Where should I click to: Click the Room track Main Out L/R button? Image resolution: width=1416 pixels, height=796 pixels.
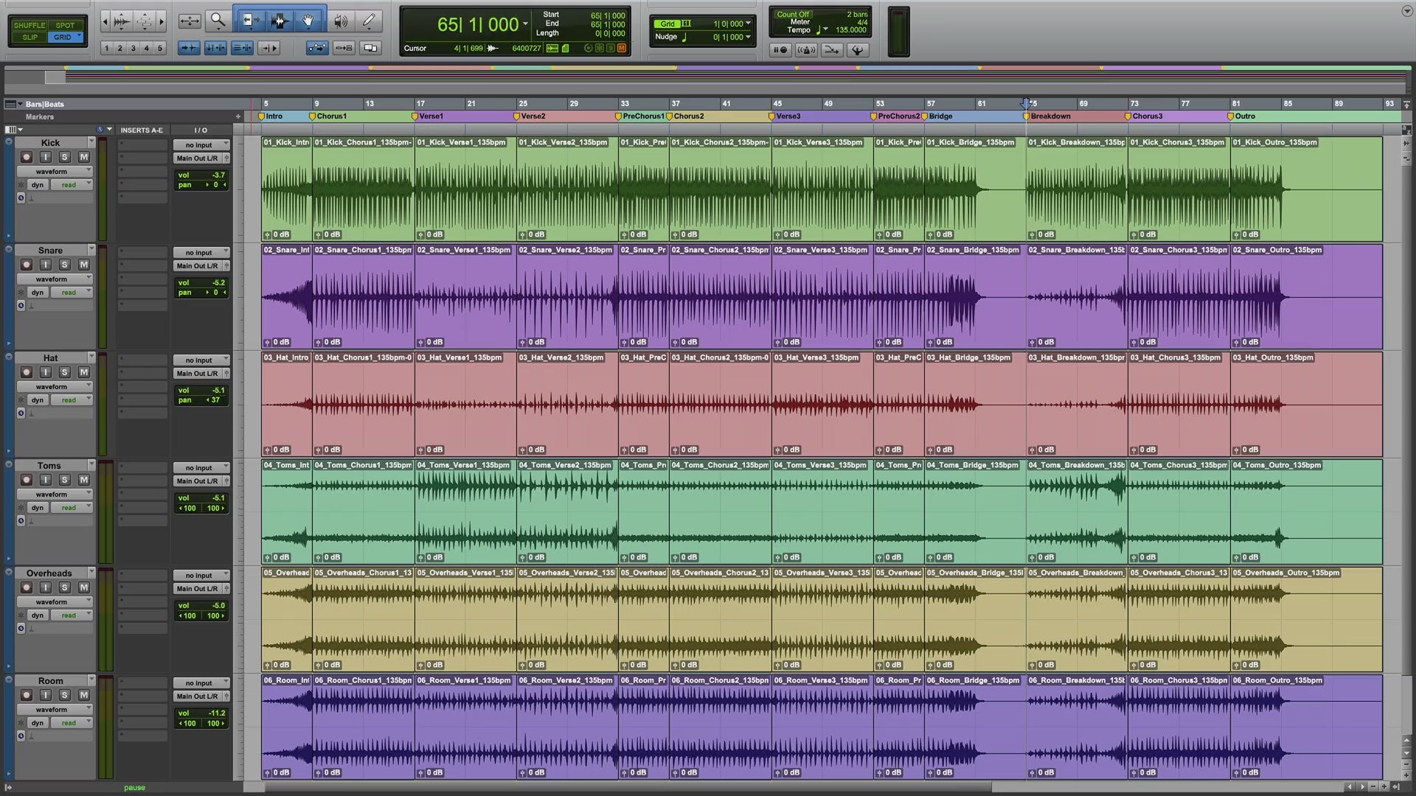pyautogui.click(x=198, y=696)
